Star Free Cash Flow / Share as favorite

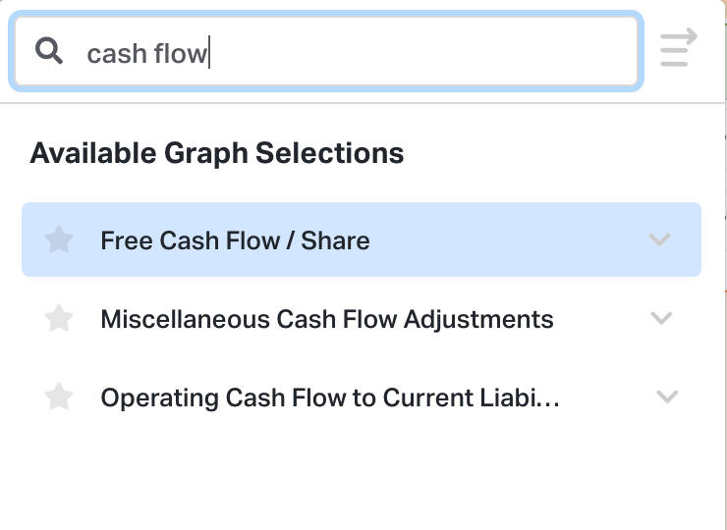[x=60, y=240]
